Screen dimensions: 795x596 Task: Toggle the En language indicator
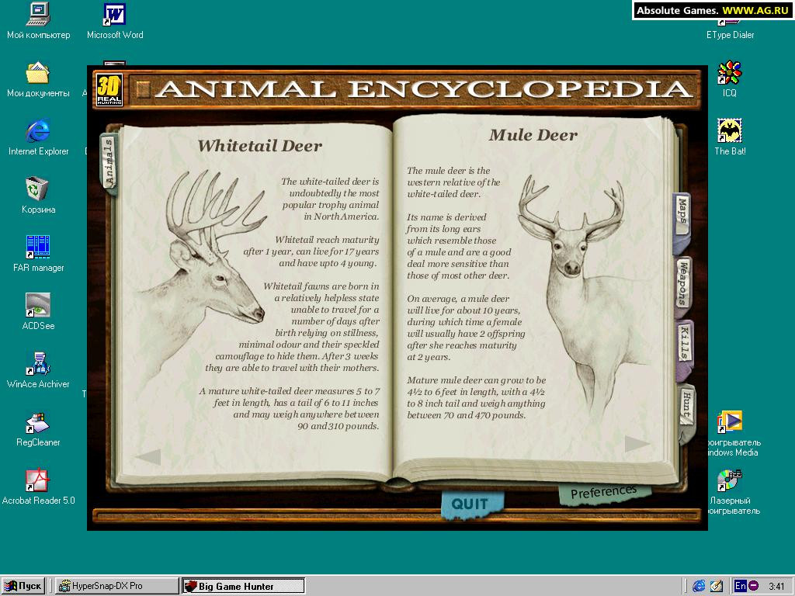(x=740, y=586)
